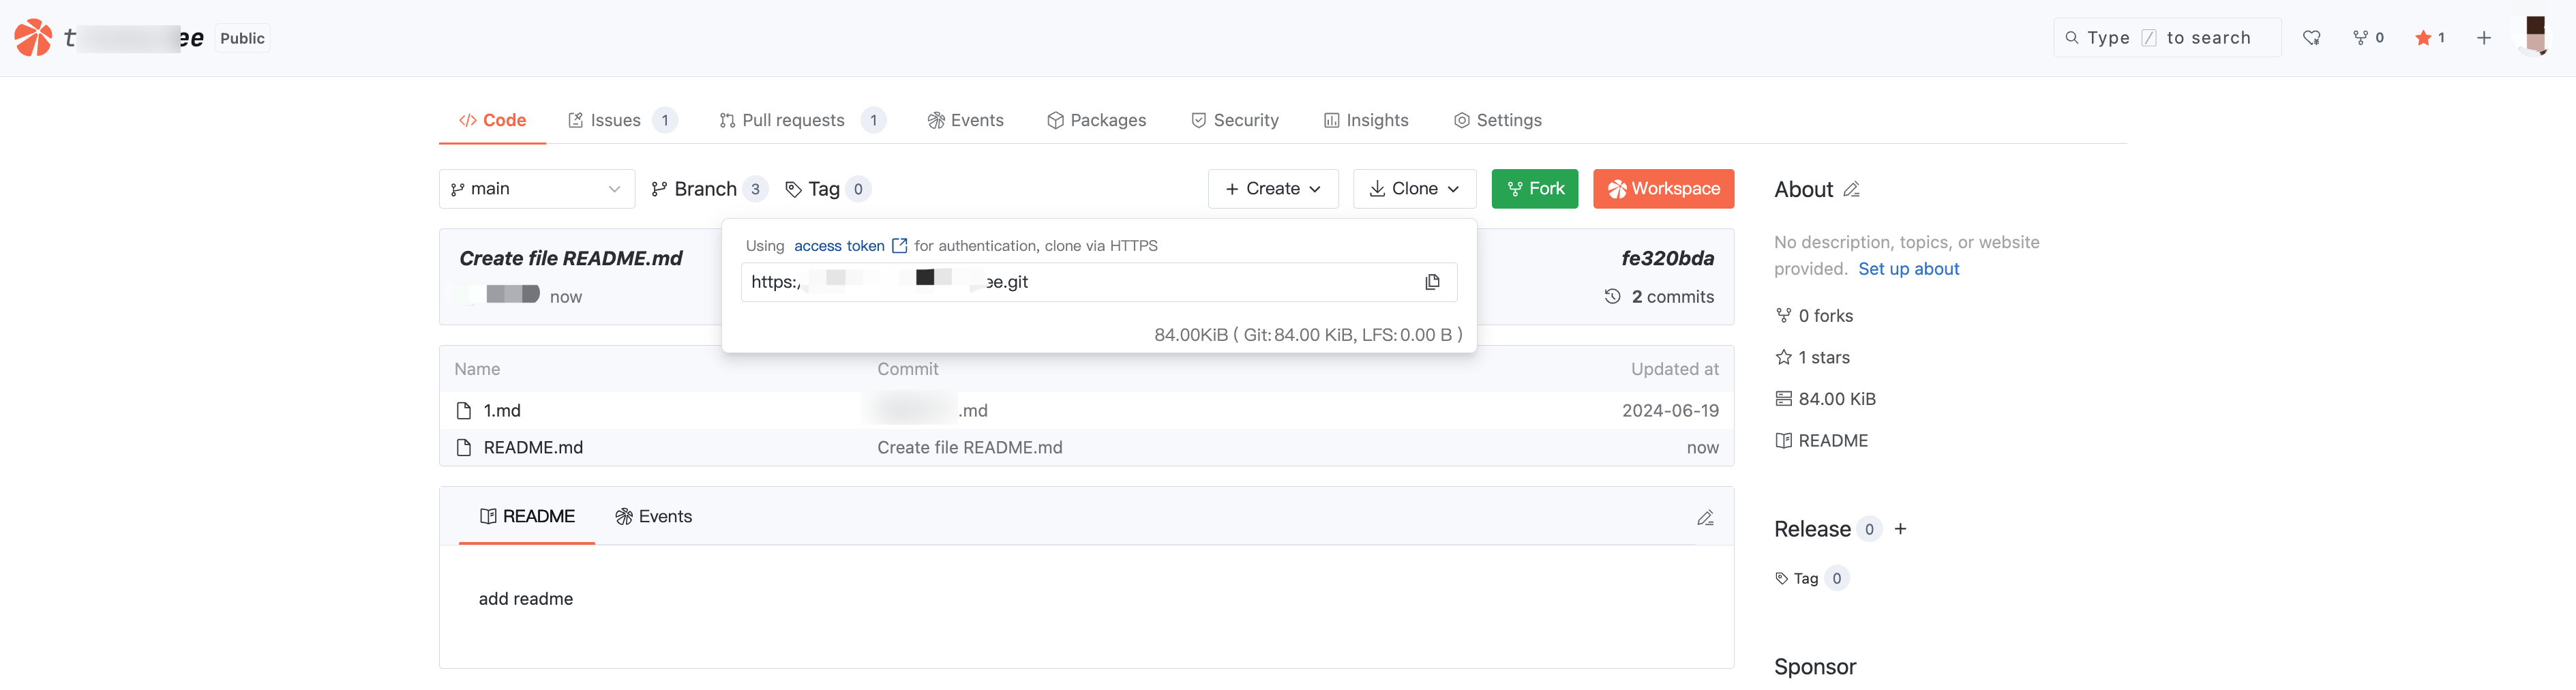Toggle the Clone dropdown

[x=1414, y=189]
